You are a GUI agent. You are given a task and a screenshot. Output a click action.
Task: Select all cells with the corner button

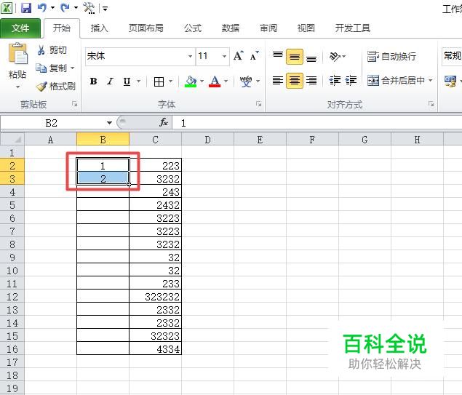(x=12, y=139)
